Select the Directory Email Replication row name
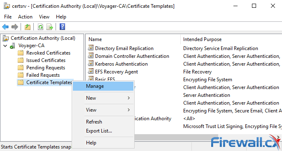 pos(124,48)
